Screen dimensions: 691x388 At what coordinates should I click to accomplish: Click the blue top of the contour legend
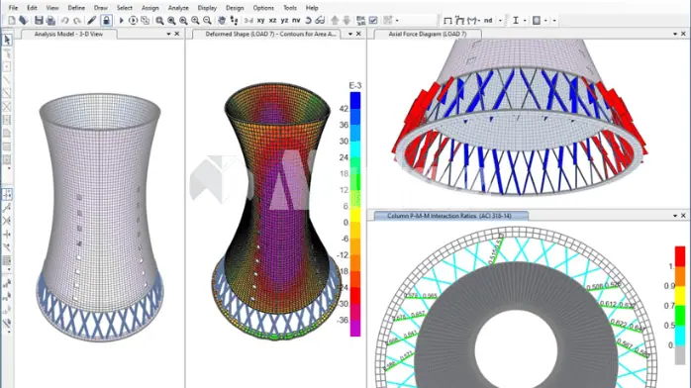point(355,100)
